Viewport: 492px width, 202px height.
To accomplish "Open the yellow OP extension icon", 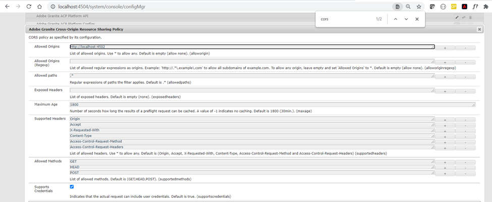I will (454, 6).
